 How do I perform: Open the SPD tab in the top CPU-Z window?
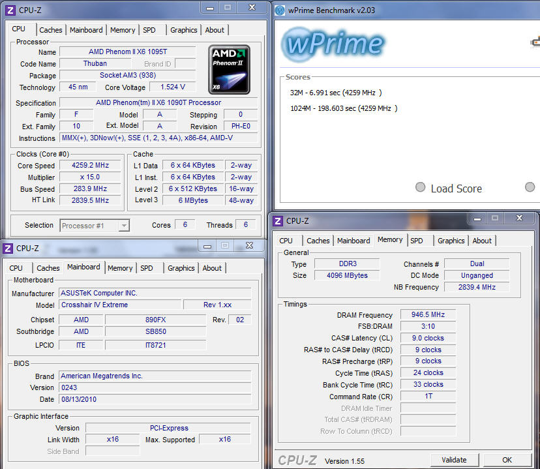pos(151,29)
